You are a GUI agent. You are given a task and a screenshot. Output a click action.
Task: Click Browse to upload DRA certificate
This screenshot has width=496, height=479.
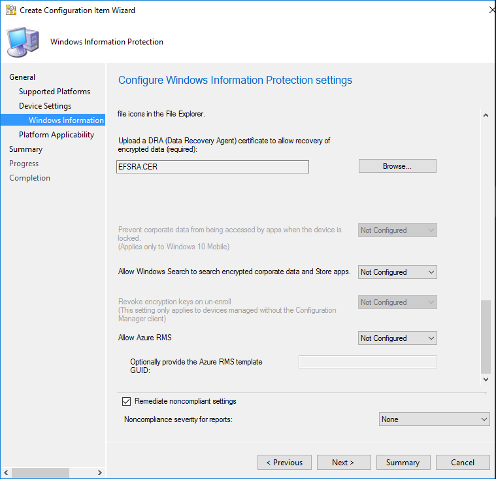tap(397, 166)
